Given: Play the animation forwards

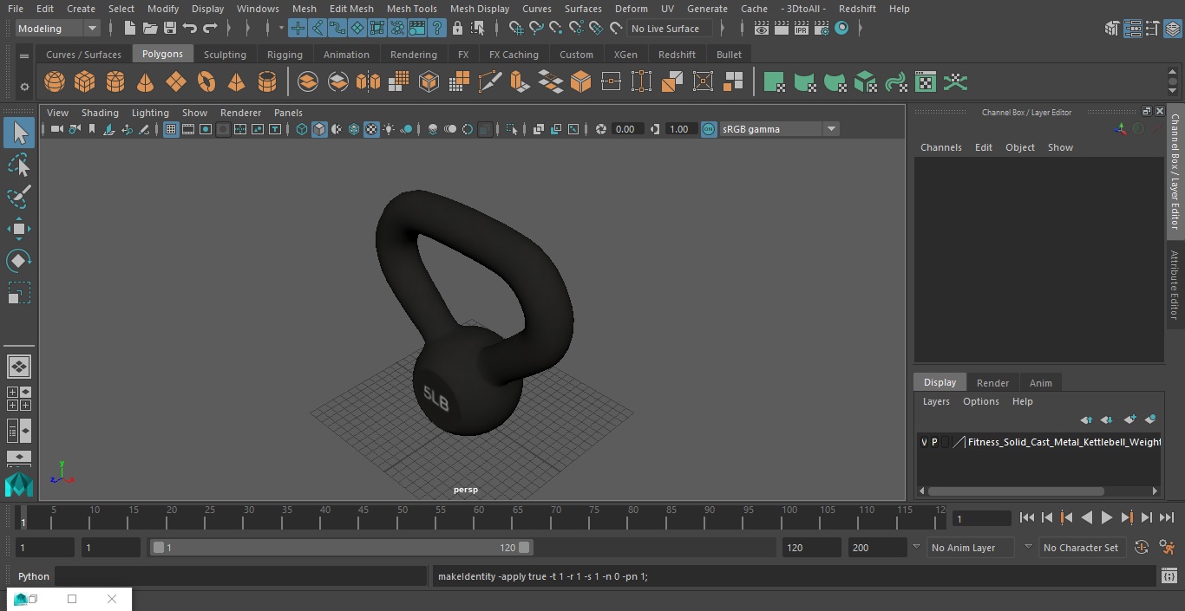Looking at the screenshot, I should (1107, 517).
